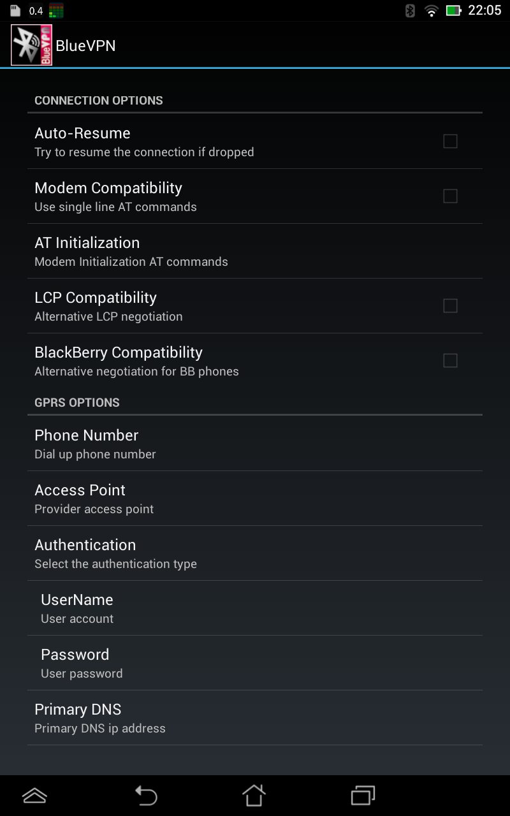Enable BlackBerry Compatibility checkbox
The image size is (510, 816).
pyautogui.click(x=450, y=361)
